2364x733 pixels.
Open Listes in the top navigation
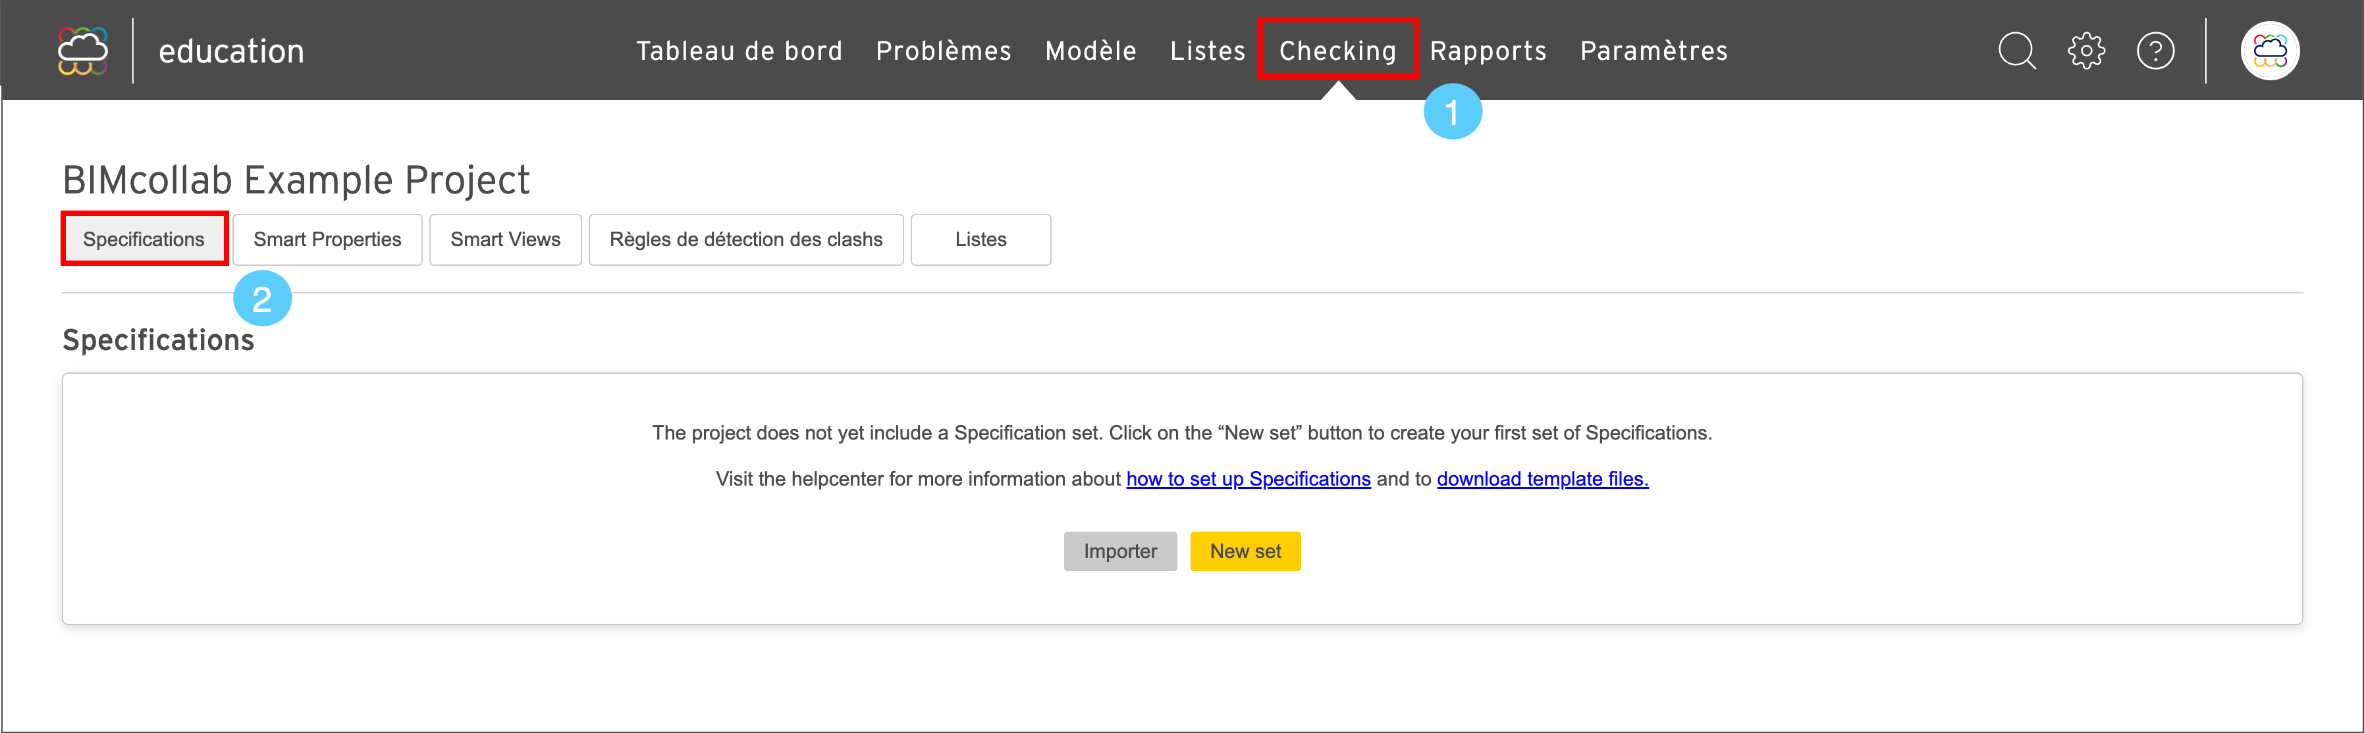pos(1208,51)
